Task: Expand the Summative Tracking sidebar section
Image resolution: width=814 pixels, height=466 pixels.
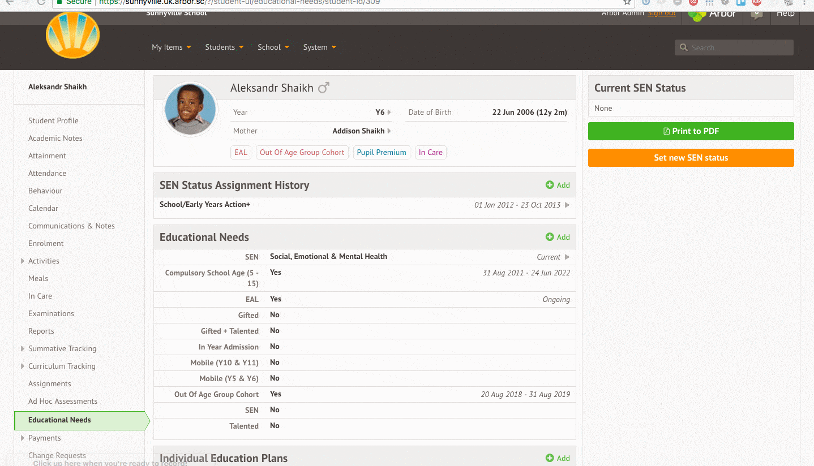Action: point(23,348)
